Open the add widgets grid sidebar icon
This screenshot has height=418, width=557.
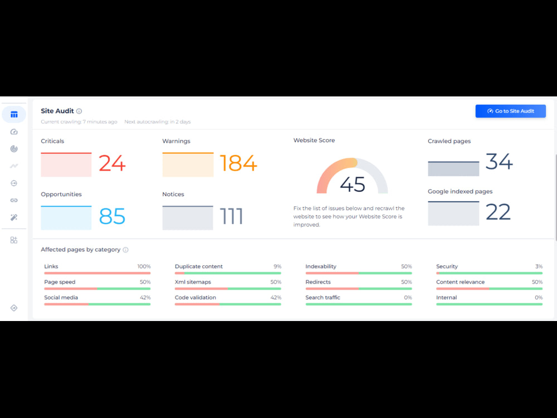tap(14, 240)
